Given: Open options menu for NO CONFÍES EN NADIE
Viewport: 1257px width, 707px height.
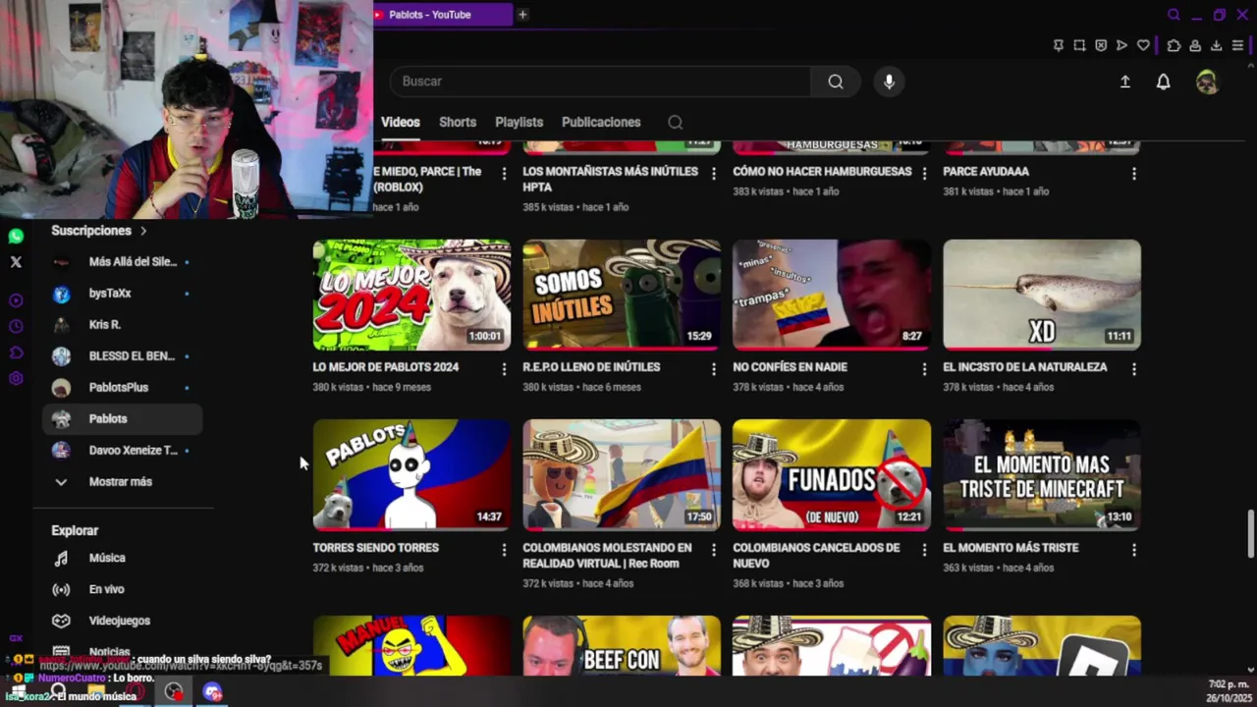Looking at the screenshot, I should pyautogui.click(x=924, y=369).
